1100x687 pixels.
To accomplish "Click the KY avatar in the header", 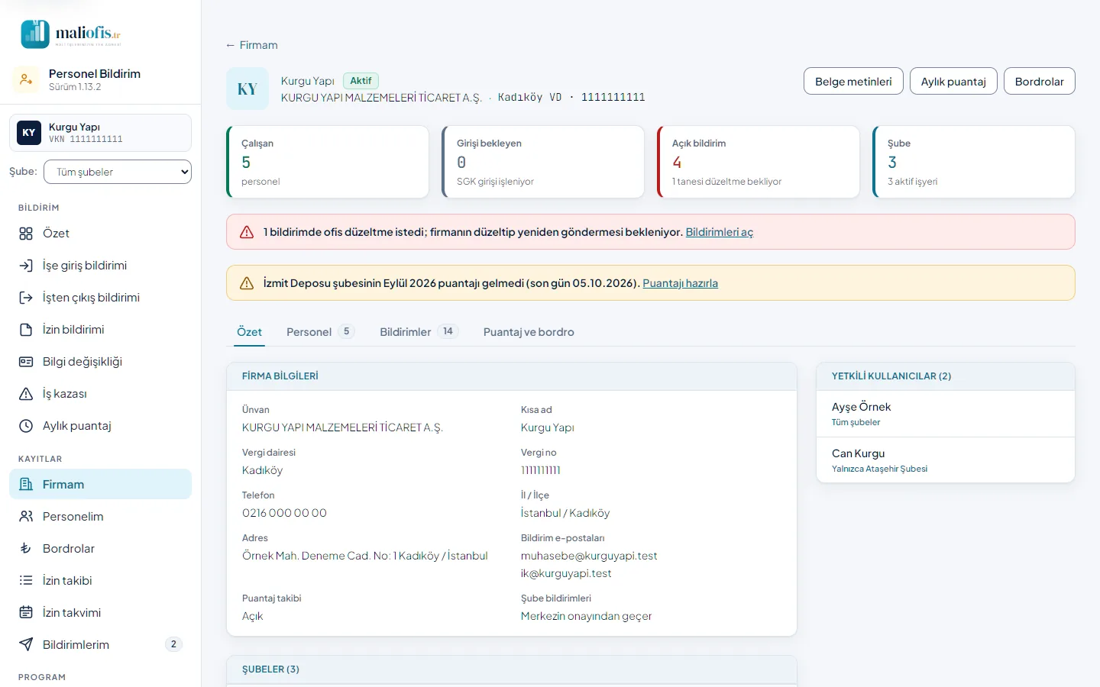I will pos(247,89).
